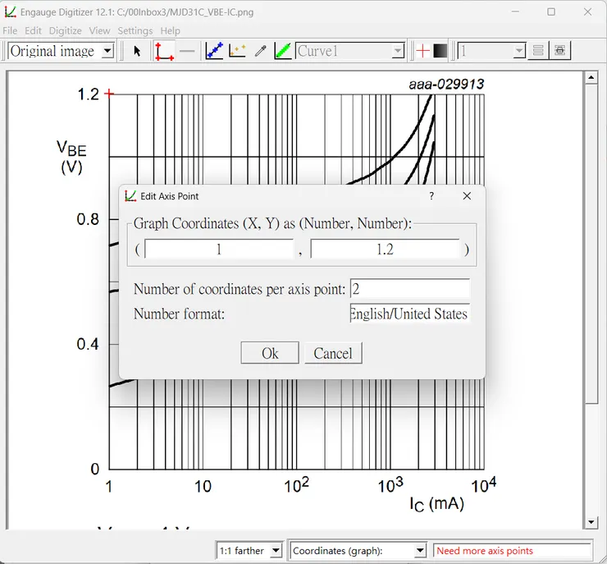Open the Settings menu
Image resolution: width=607 pixels, height=564 pixels.
coord(135,30)
